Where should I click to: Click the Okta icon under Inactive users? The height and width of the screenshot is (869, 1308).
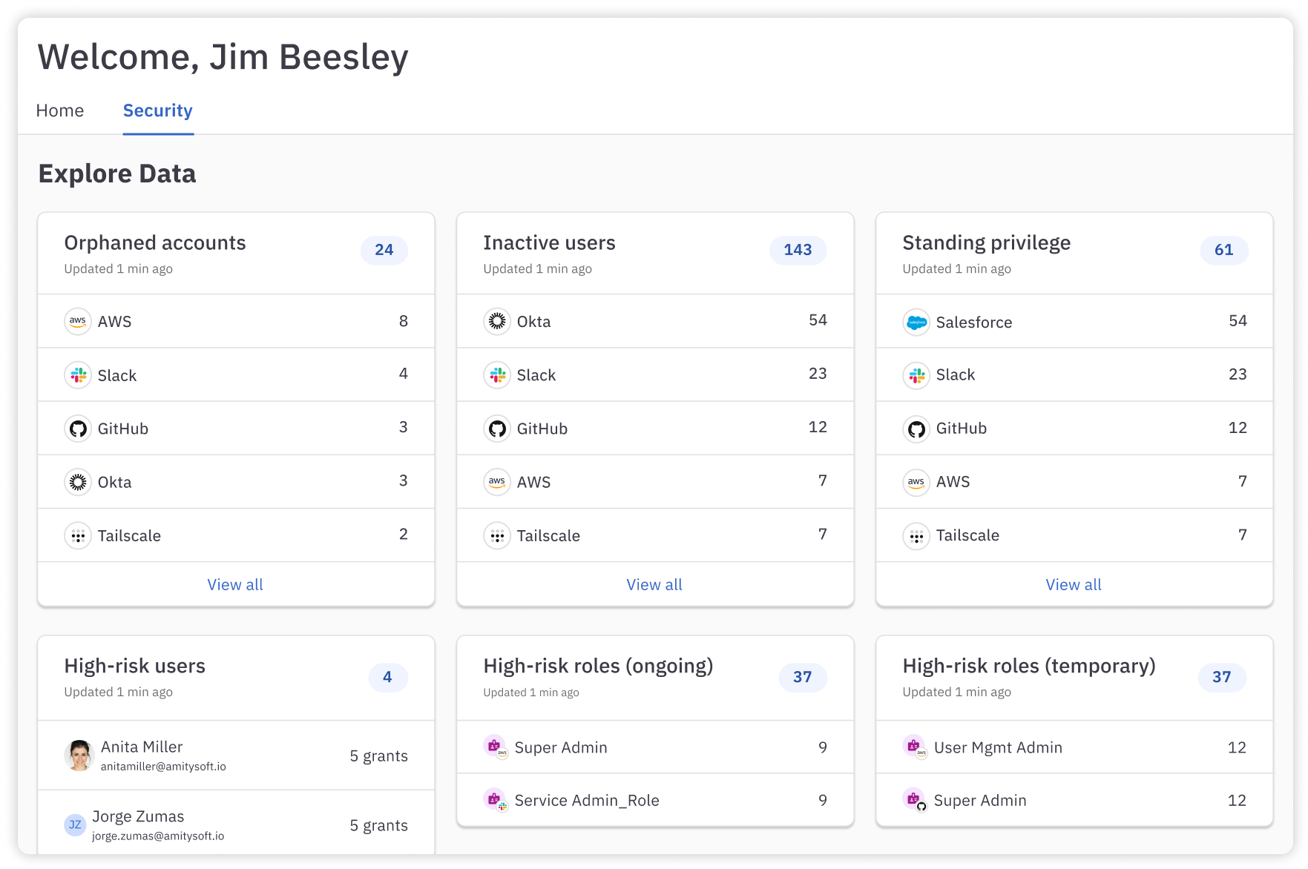pos(496,320)
